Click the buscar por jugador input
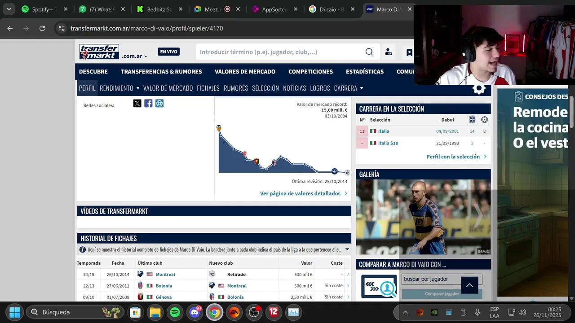The image size is (575, 323). click(442, 279)
